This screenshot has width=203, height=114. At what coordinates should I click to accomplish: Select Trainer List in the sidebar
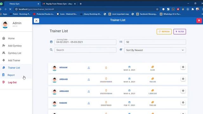pyautogui.click(x=14, y=68)
